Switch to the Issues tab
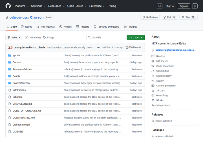Image resolution: width=203 pixels, height=152 pixels. [27, 27]
